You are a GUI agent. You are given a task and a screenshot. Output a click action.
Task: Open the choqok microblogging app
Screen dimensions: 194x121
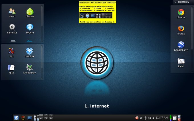click(x=30, y=13)
